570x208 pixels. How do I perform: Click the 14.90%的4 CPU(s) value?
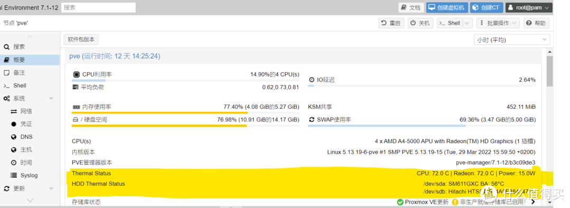click(274, 74)
